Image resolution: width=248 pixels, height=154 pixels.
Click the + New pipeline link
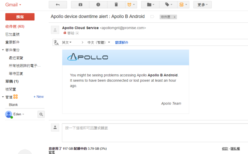click(38, 97)
